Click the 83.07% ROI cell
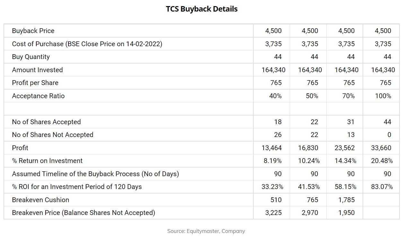The height and width of the screenshot is (240, 404). pyautogui.click(x=382, y=187)
